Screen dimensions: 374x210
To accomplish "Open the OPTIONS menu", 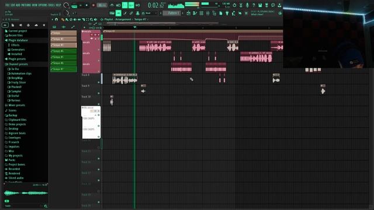I will [x=43, y=5].
